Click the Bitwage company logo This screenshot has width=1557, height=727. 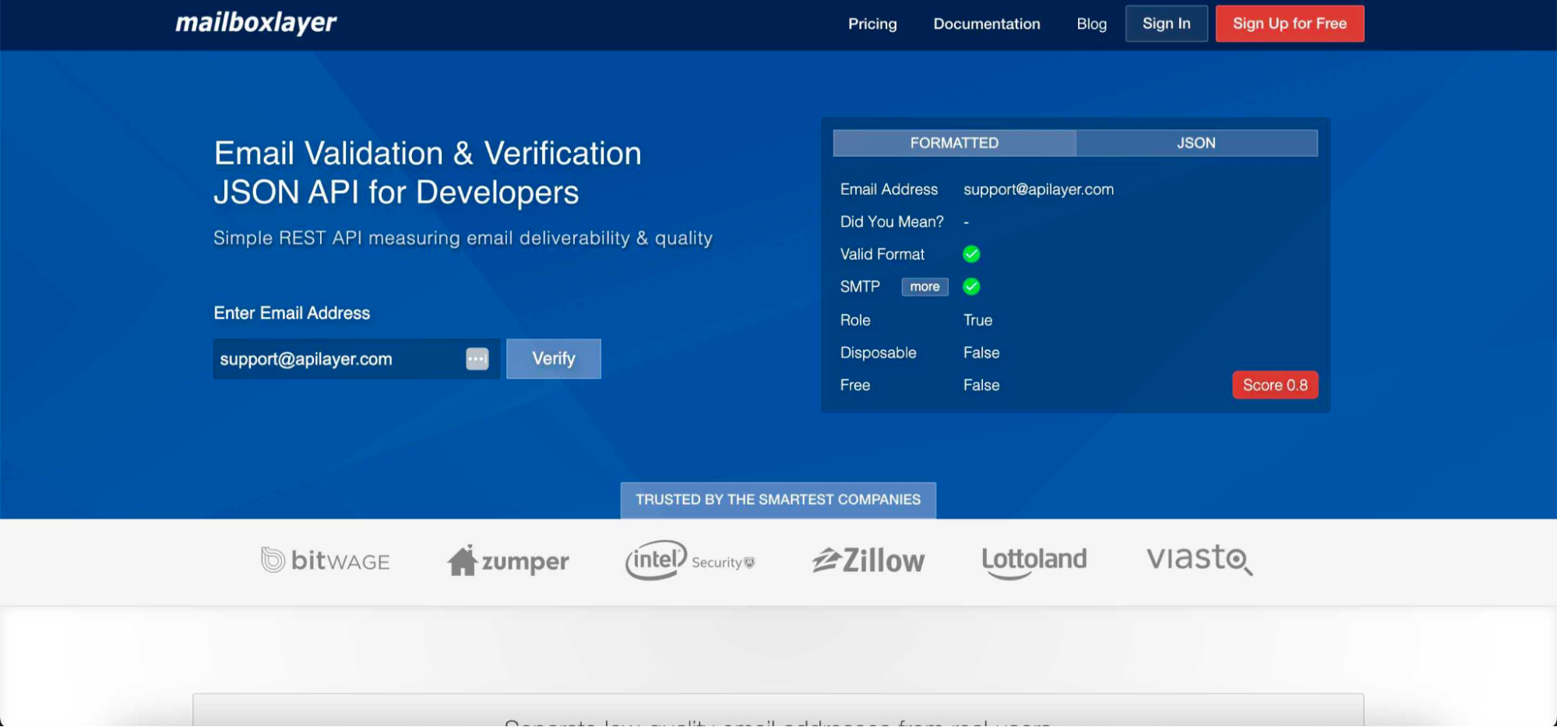point(326,560)
